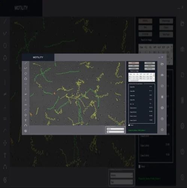
Task: Click the pencil tool in the background window
Action: pos(5,21)
